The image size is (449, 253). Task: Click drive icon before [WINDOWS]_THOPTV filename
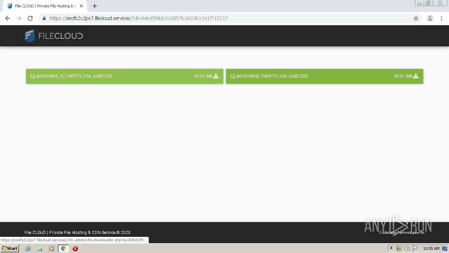[233, 76]
